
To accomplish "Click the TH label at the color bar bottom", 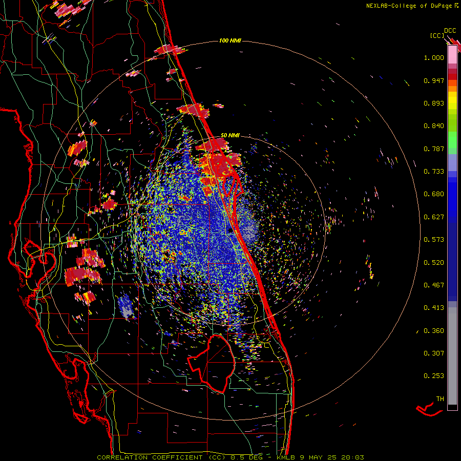I will point(440,399).
